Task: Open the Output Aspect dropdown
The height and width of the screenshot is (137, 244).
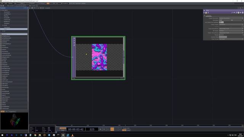Action: click(231, 24)
